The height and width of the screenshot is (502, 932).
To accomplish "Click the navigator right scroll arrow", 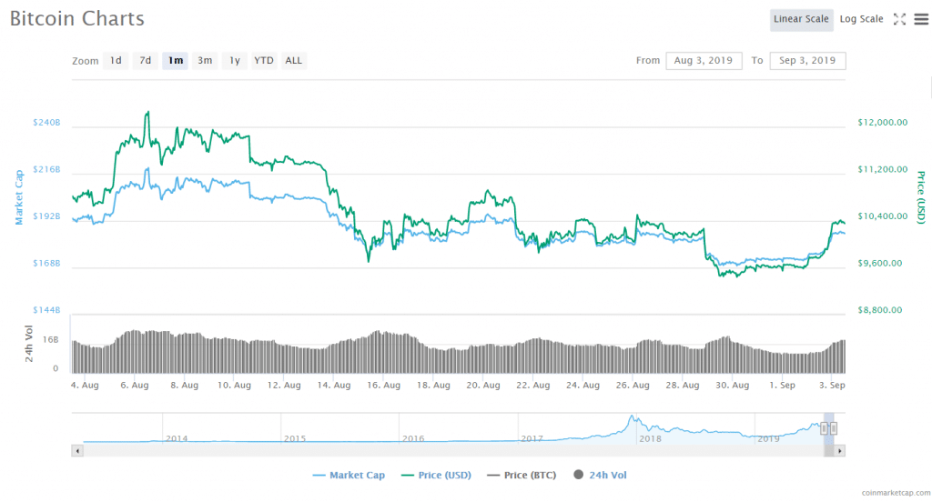I will (839, 450).
